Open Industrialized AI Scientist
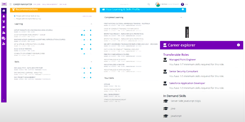Viewport: 245px width, 122px height. (115, 60)
